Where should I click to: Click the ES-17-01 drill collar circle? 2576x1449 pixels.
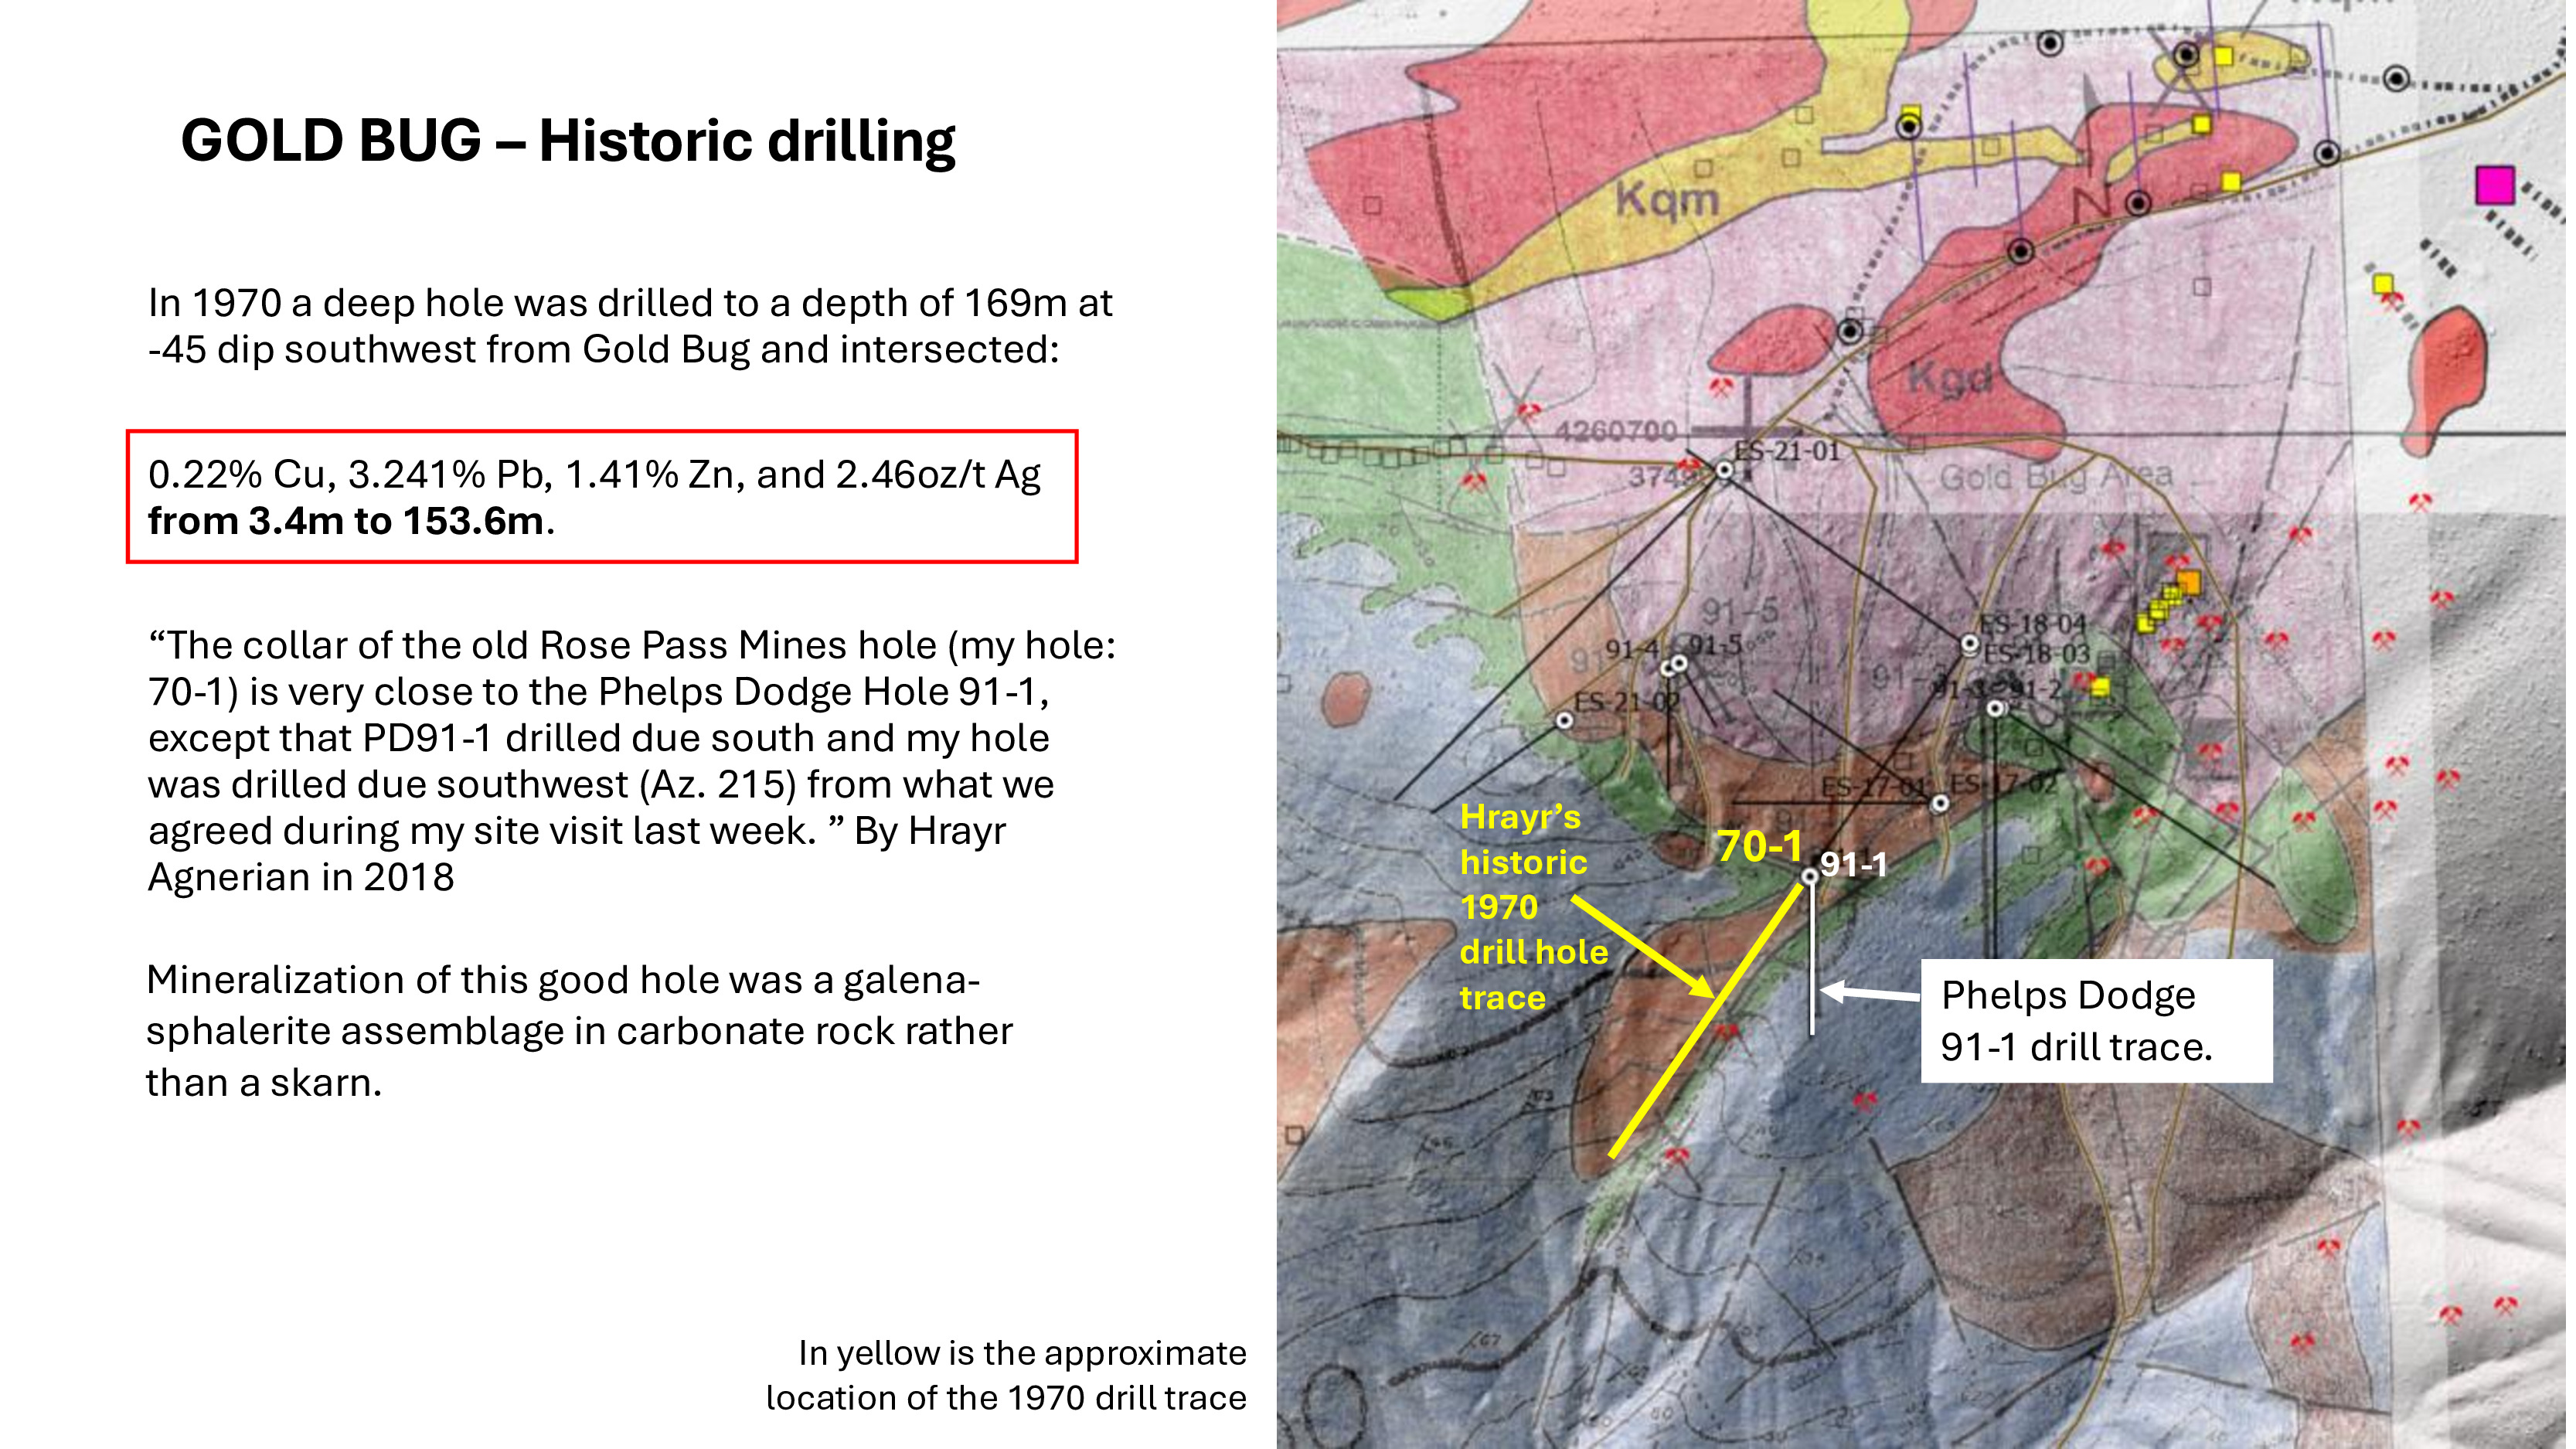pos(1939,804)
